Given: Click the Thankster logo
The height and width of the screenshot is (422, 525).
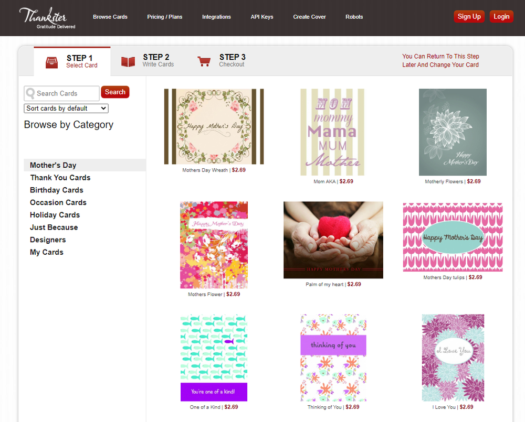Looking at the screenshot, I should (47, 18).
